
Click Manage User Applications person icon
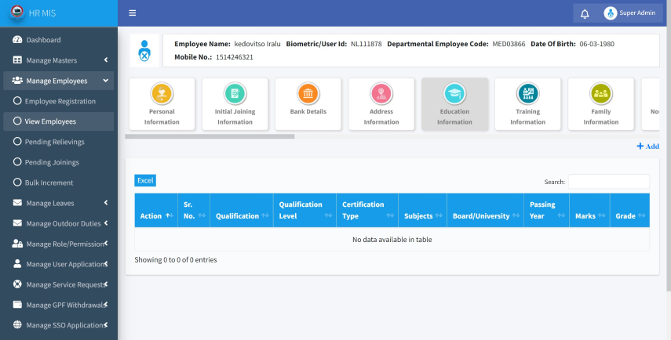(17, 264)
